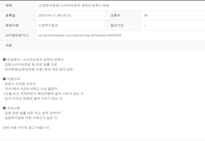Image resolution: width=205 pixels, height=141 pixels.
Task: Click the 조회수 label cell
Action: click(123, 15)
